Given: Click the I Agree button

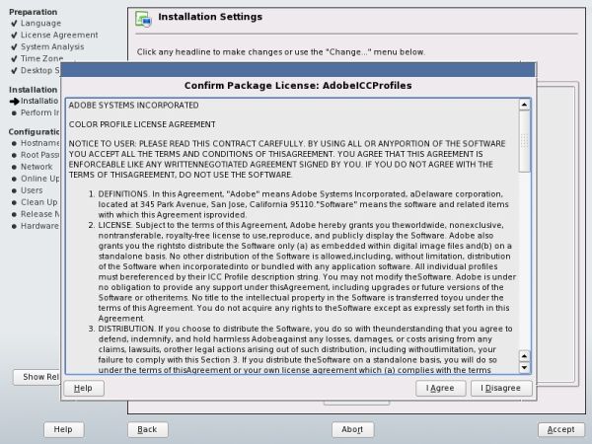Looking at the screenshot, I should coord(440,388).
